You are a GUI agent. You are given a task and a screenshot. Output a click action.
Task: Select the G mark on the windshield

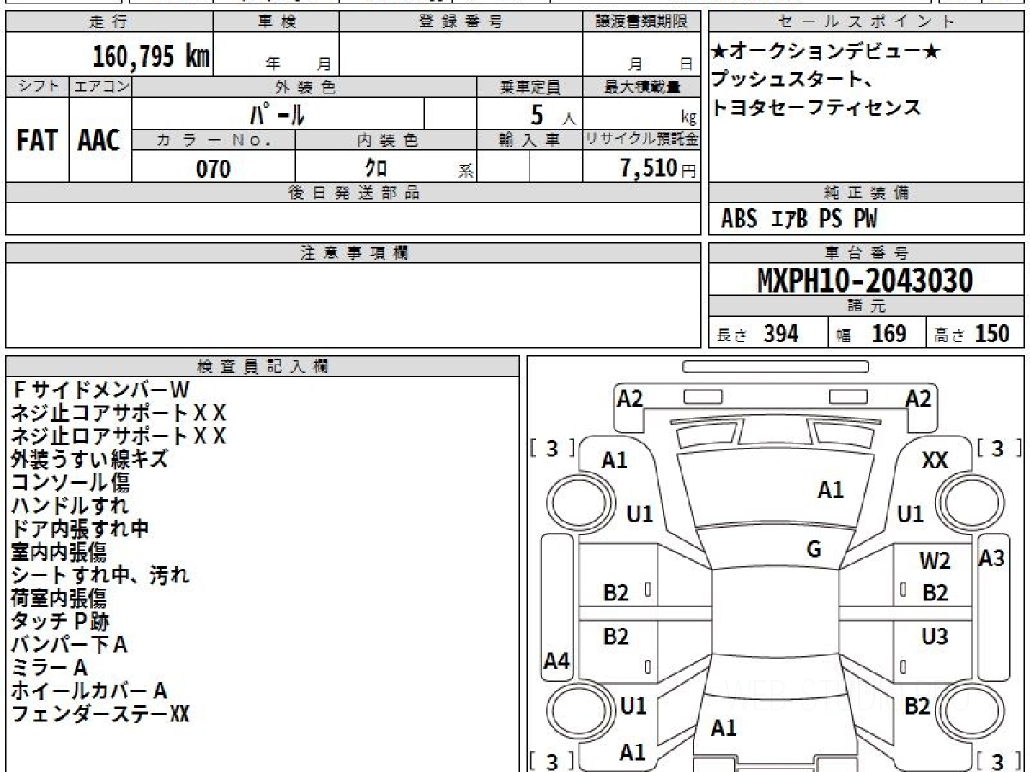pos(813,550)
